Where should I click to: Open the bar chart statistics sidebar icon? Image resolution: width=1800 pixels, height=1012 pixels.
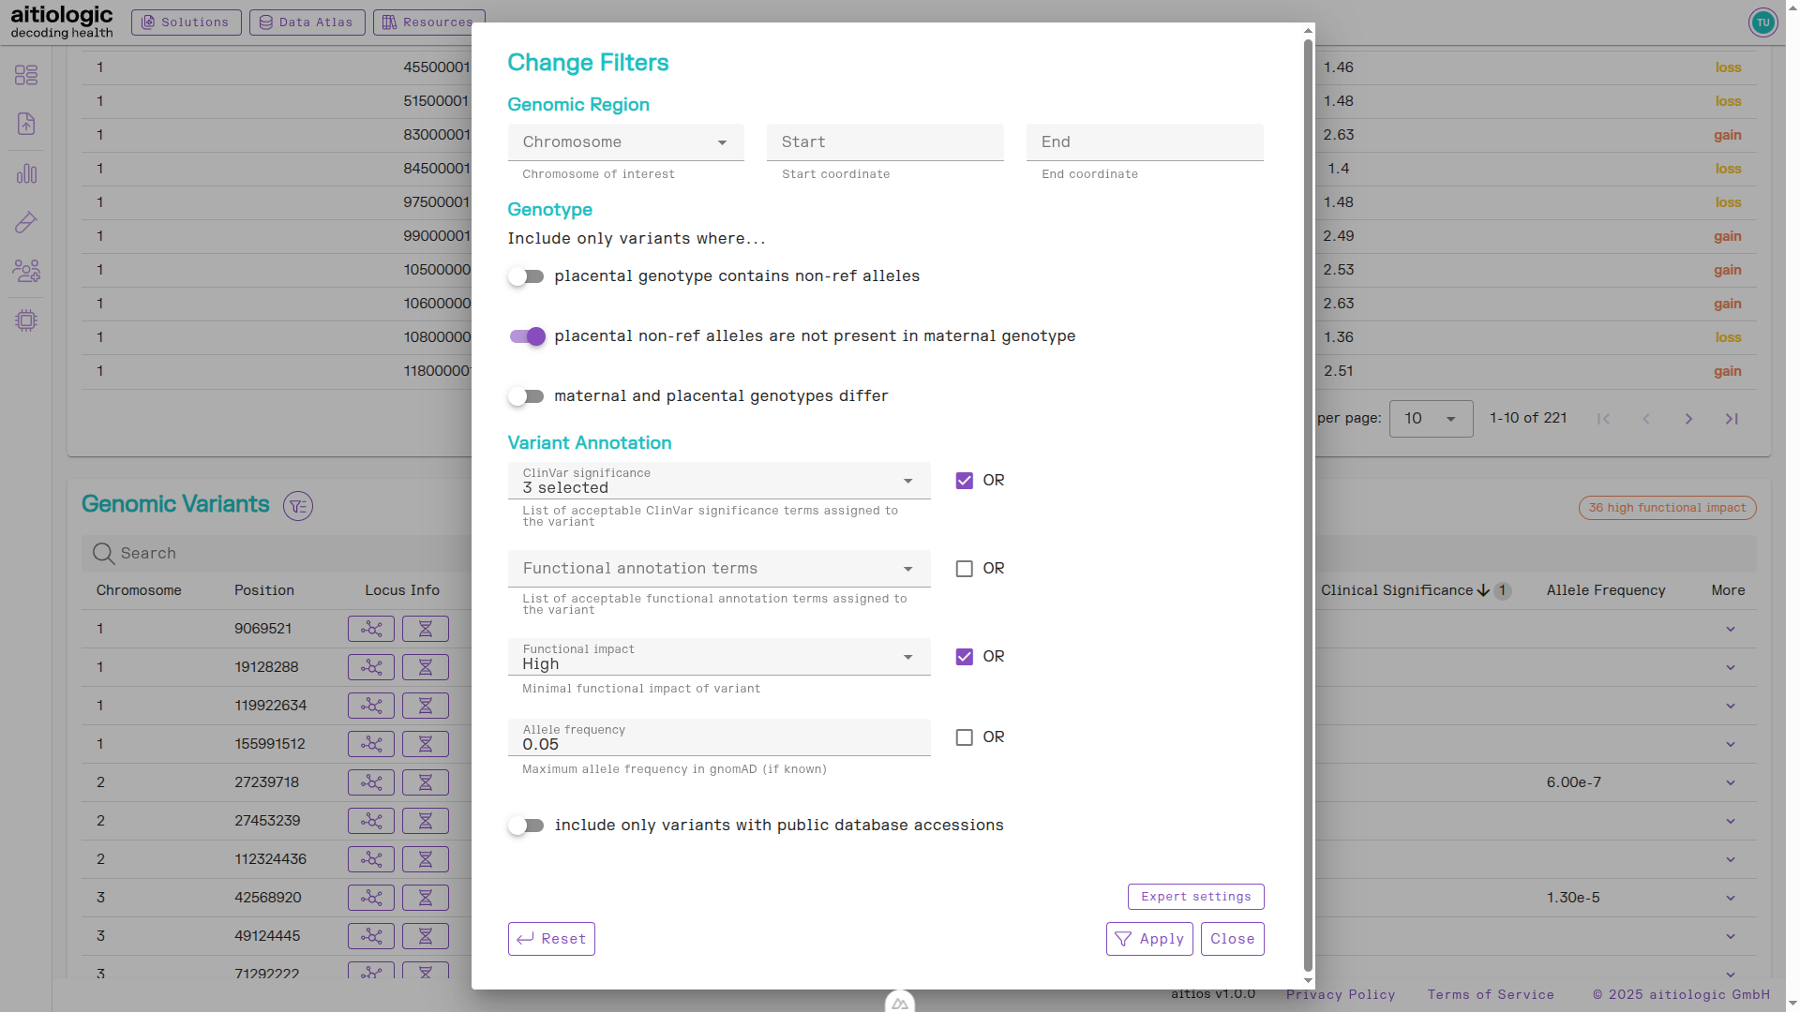click(x=26, y=173)
